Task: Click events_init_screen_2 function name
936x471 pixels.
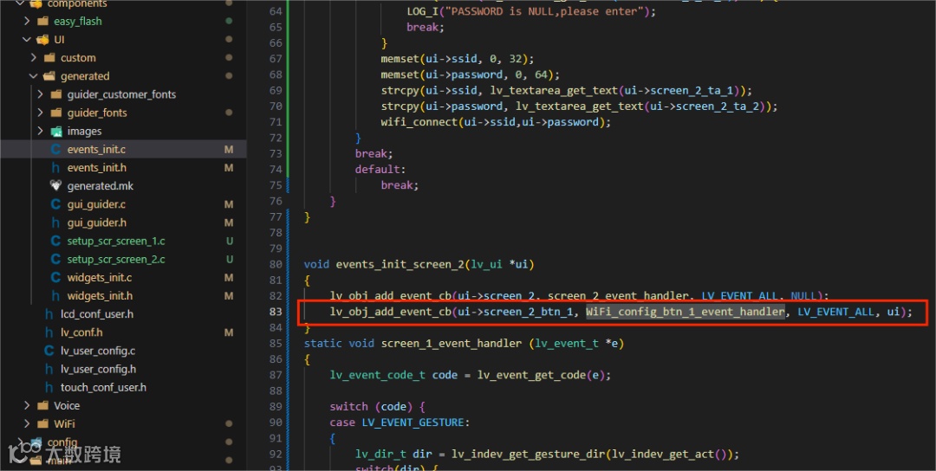Action: click(x=400, y=264)
